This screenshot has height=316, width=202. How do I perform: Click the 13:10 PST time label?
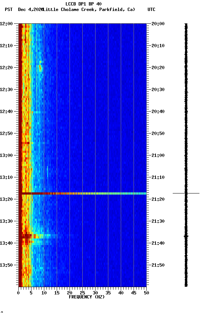pos(6,177)
